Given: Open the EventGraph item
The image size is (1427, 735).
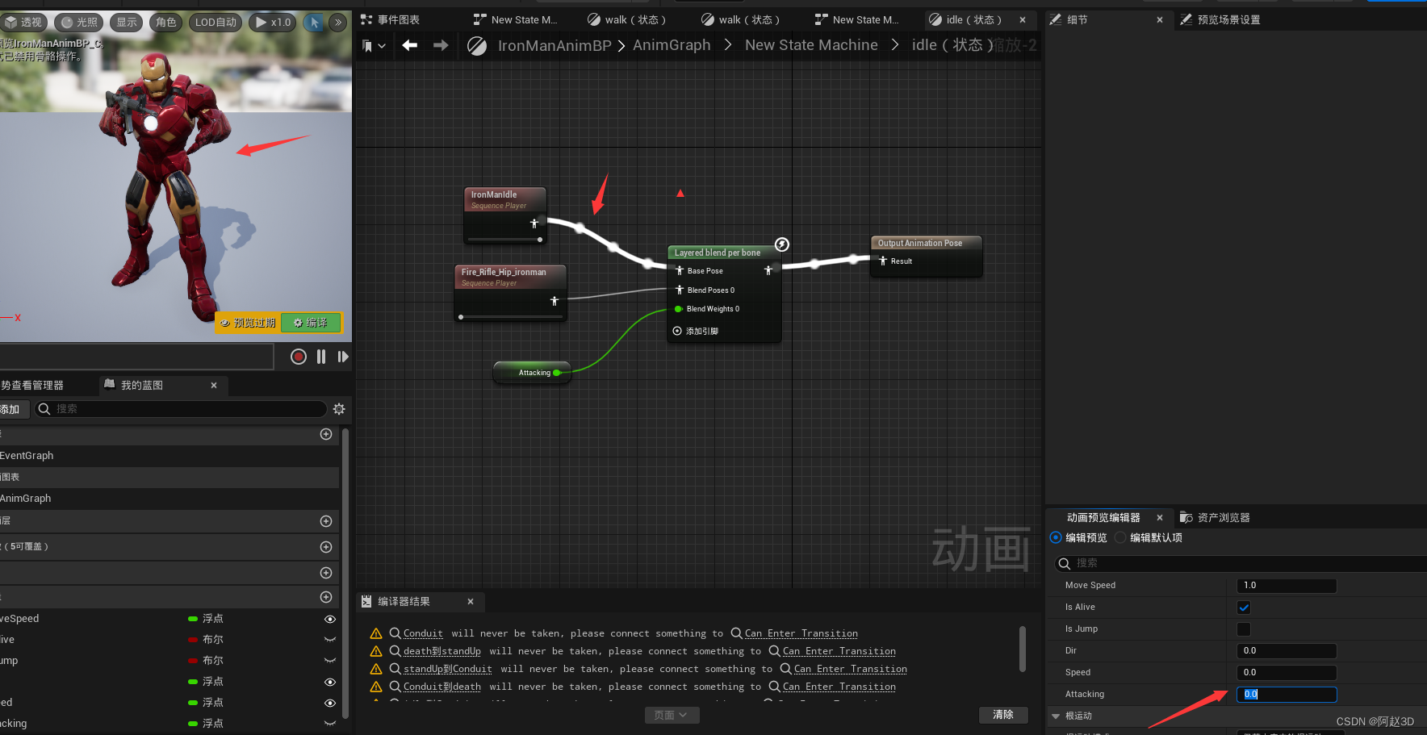Looking at the screenshot, I should coord(27,456).
